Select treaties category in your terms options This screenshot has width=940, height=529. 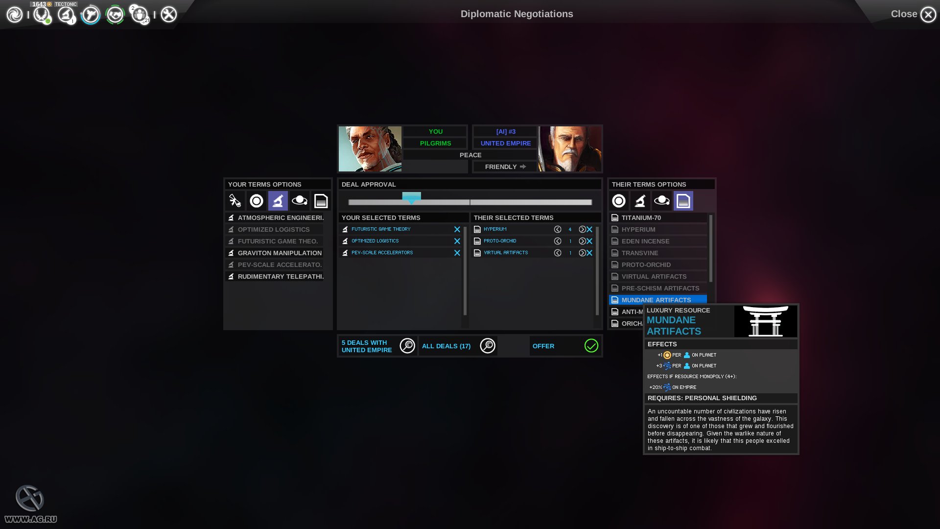(235, 201)
